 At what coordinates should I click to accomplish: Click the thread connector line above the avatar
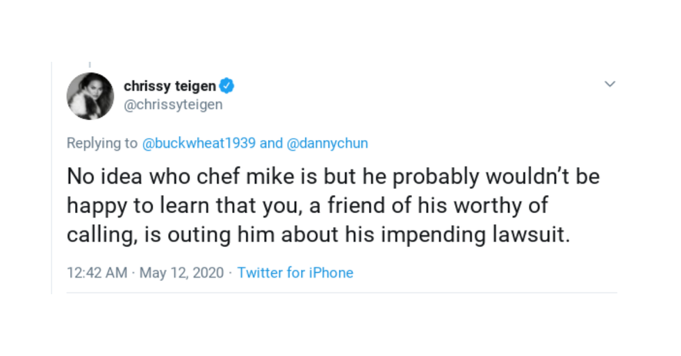(x=89, y=65)
